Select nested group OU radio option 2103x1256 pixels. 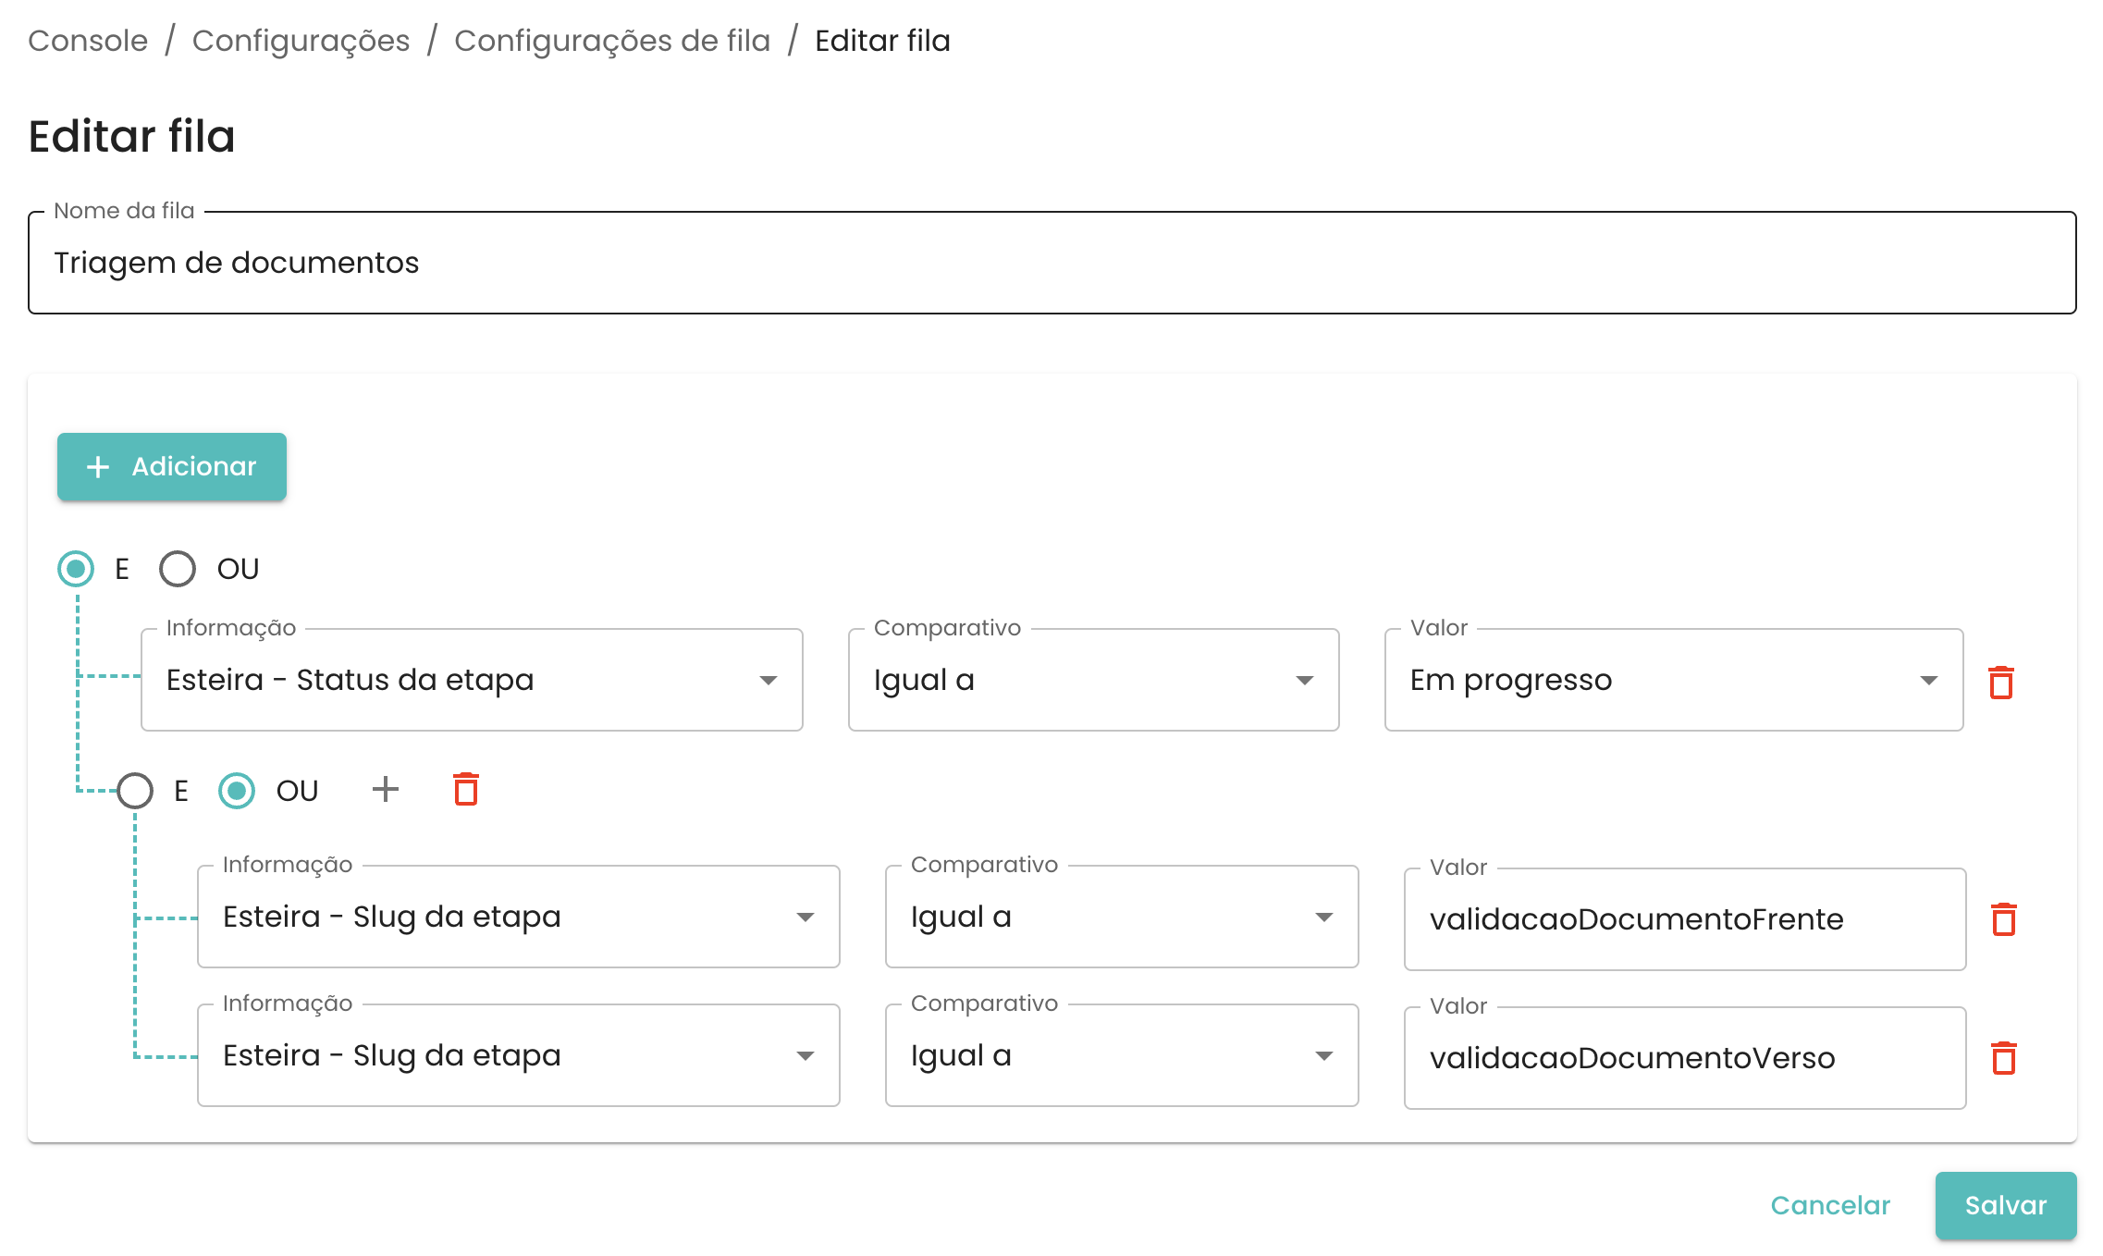click(x=237, y=791)
